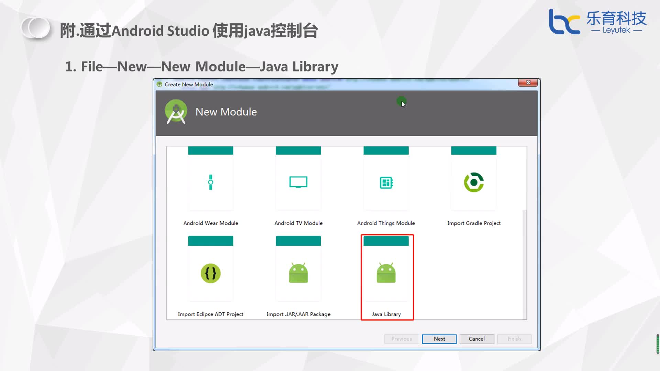Click the 'Import .JAR/.AAR Package' label
Viewport: 660px width, 371px height.
click(x=298, y=314)
